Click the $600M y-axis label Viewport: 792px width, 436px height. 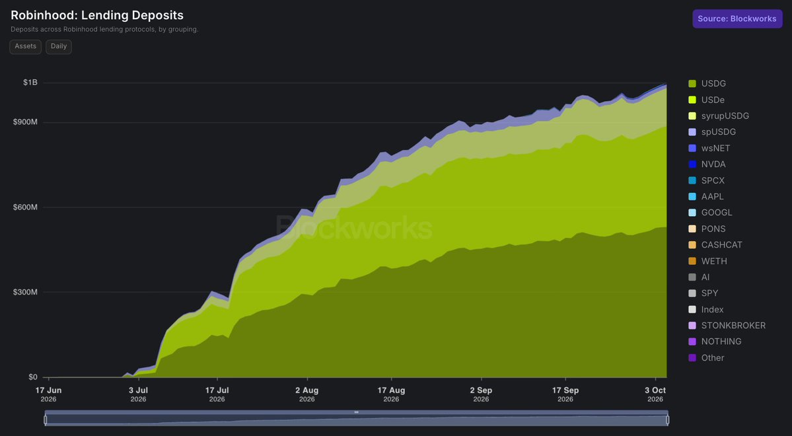pyautogui.click(x=25, y=207)
